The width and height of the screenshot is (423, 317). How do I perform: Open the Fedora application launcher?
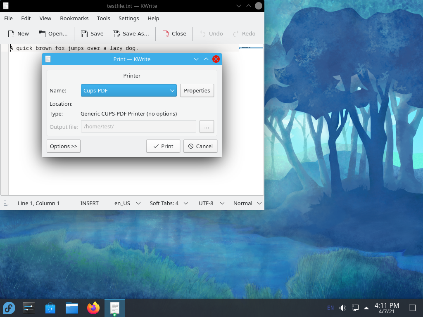click(9, 308)
